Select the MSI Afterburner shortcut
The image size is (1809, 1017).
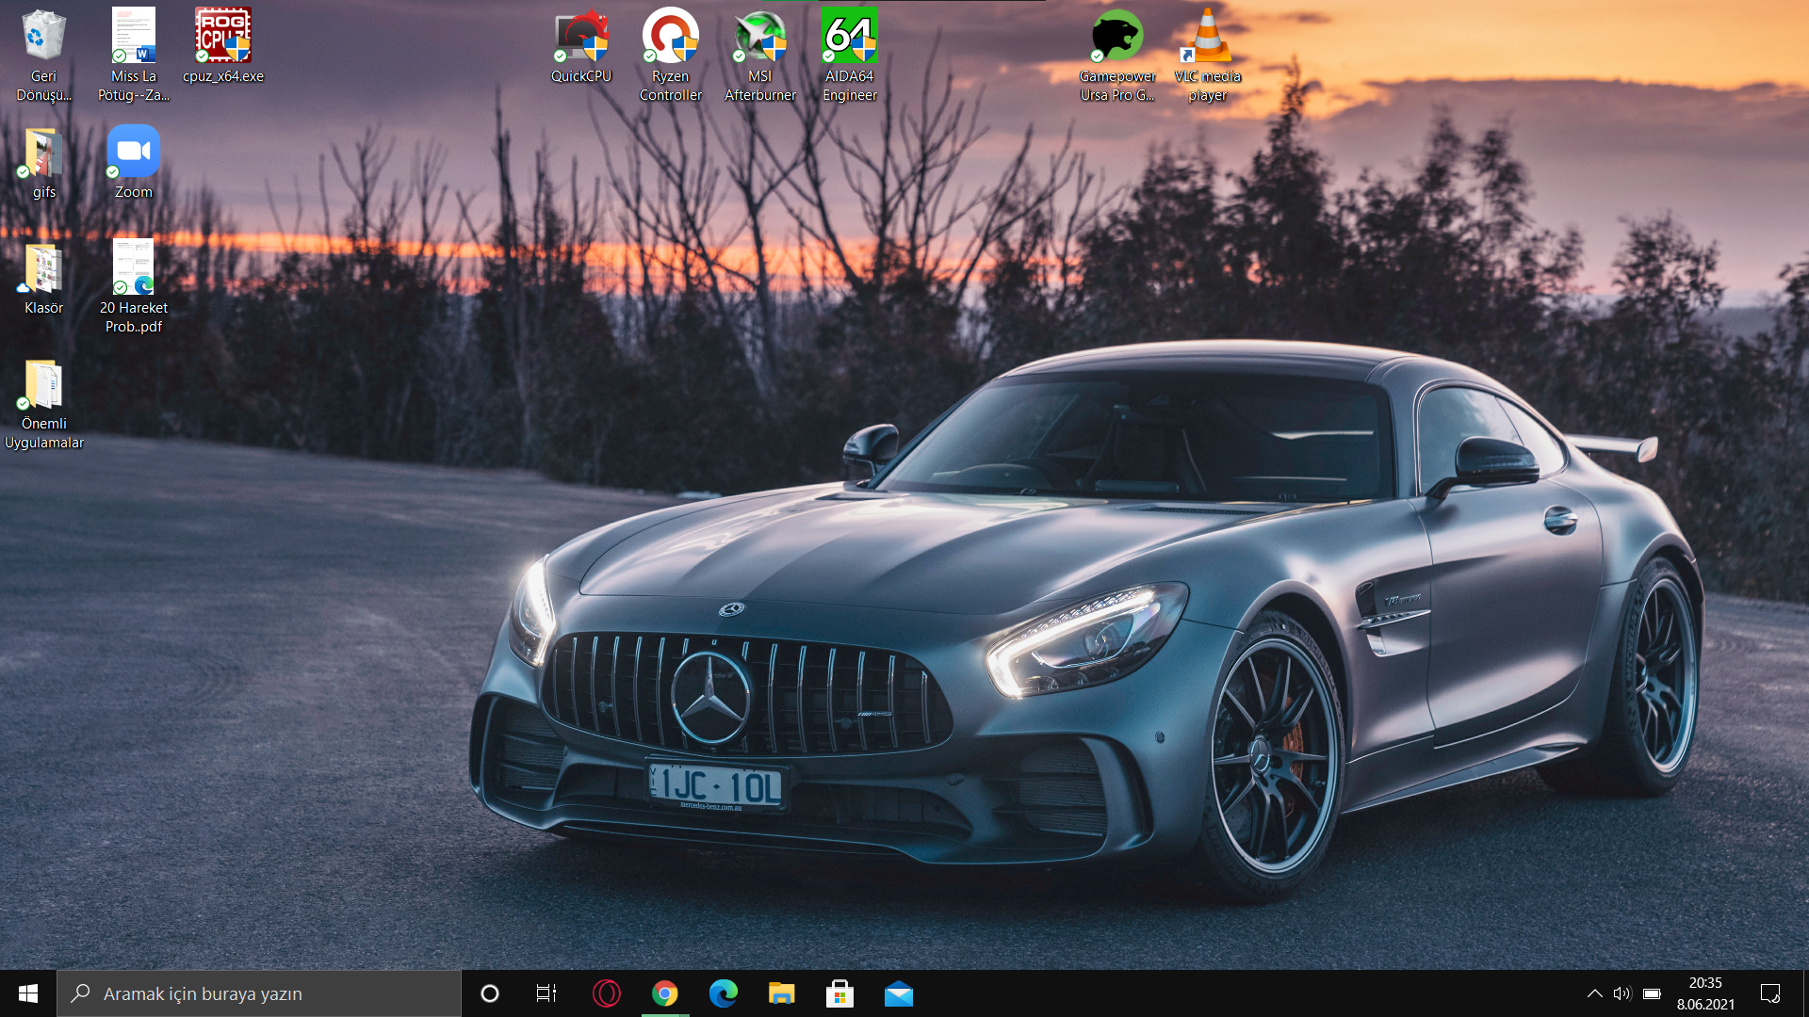(x=760, y=55)
